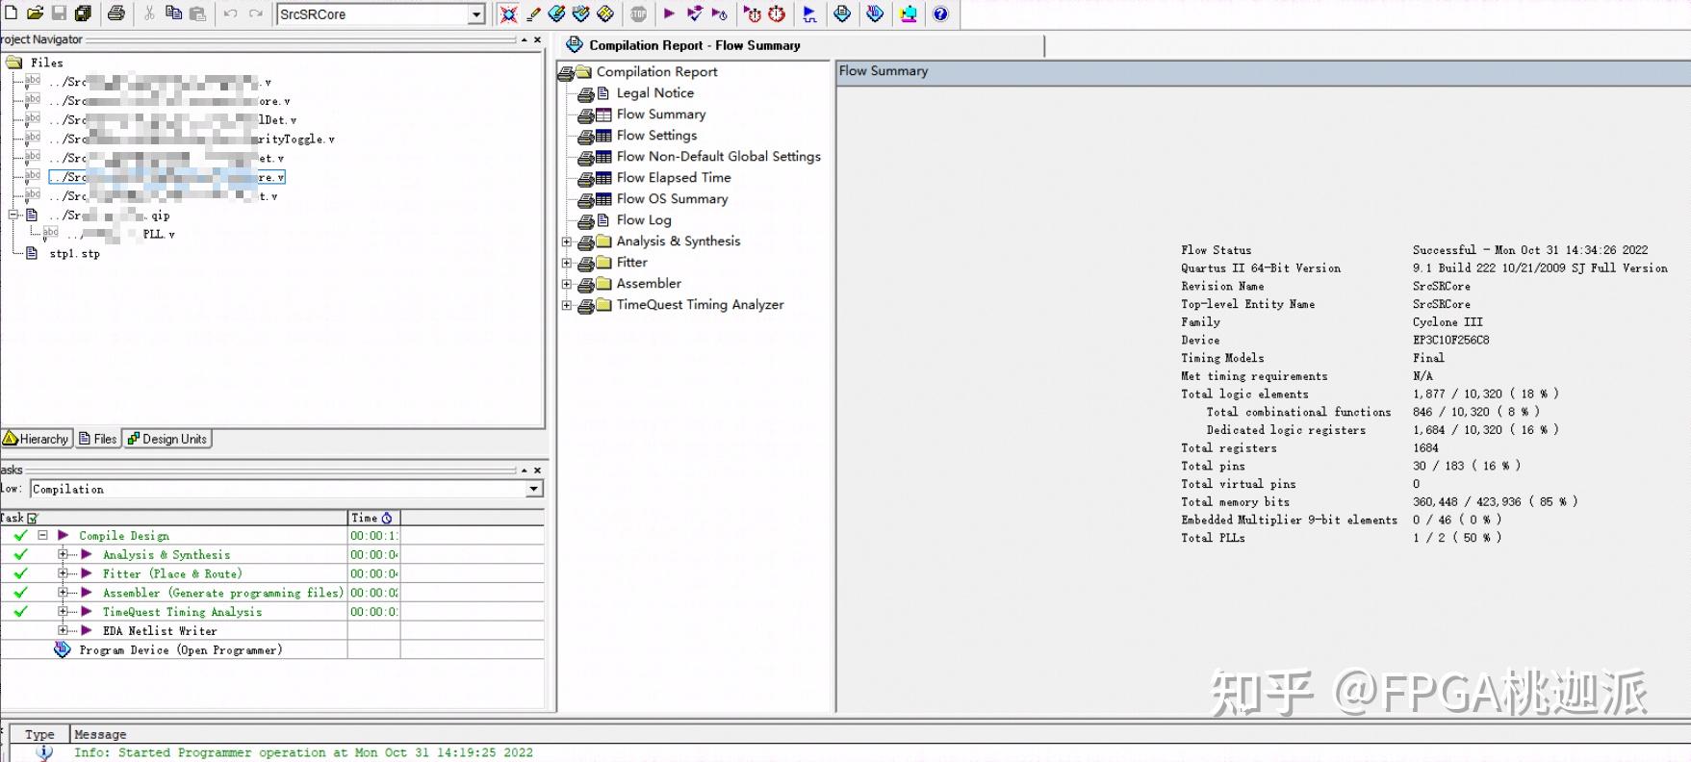This screenshot has width=1691, height=762.
Task: Switch to the Hierarchy tab
Action: pyautogui.click(x=37, y=440)
